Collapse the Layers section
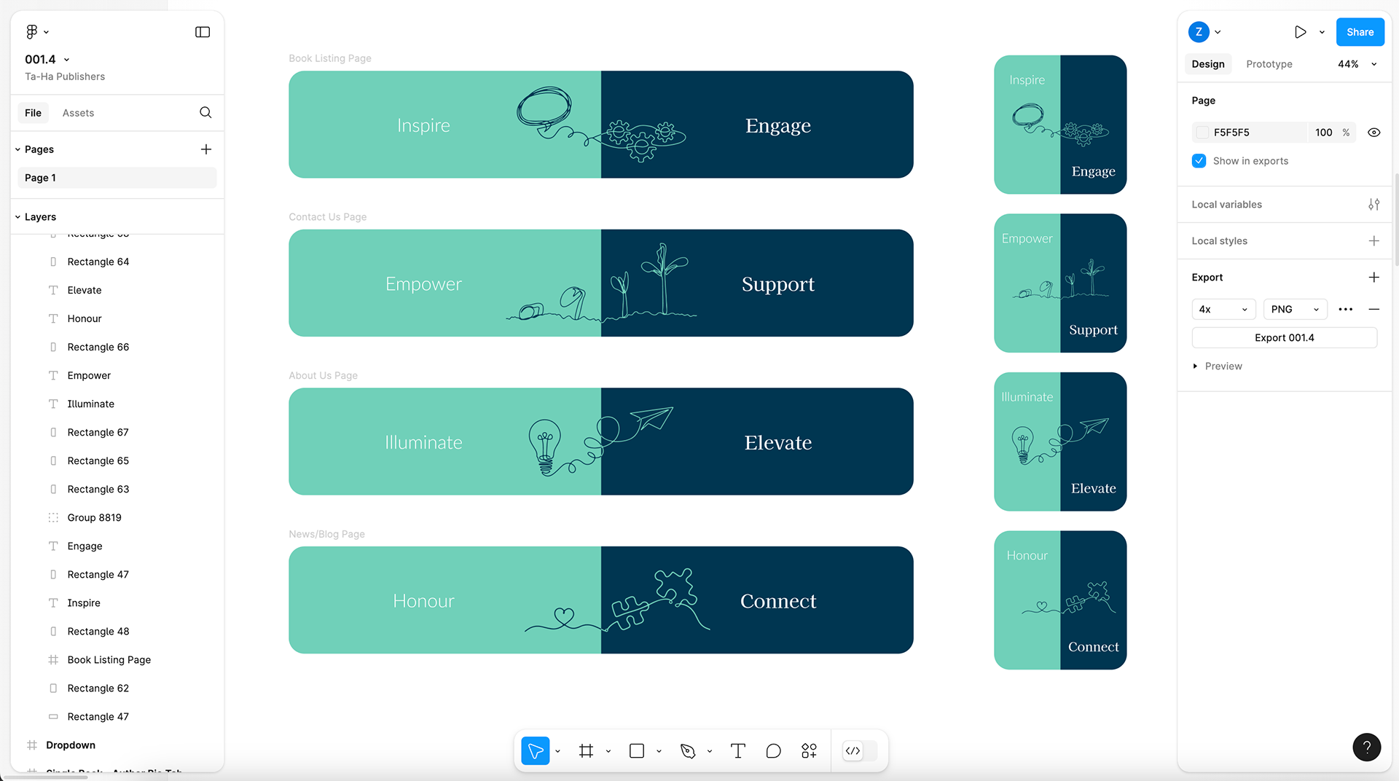This screenshot has height=781, width=1399. click(18, 217)
